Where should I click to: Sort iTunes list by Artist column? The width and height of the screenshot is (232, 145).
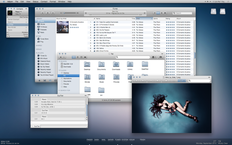click(144, 19)
